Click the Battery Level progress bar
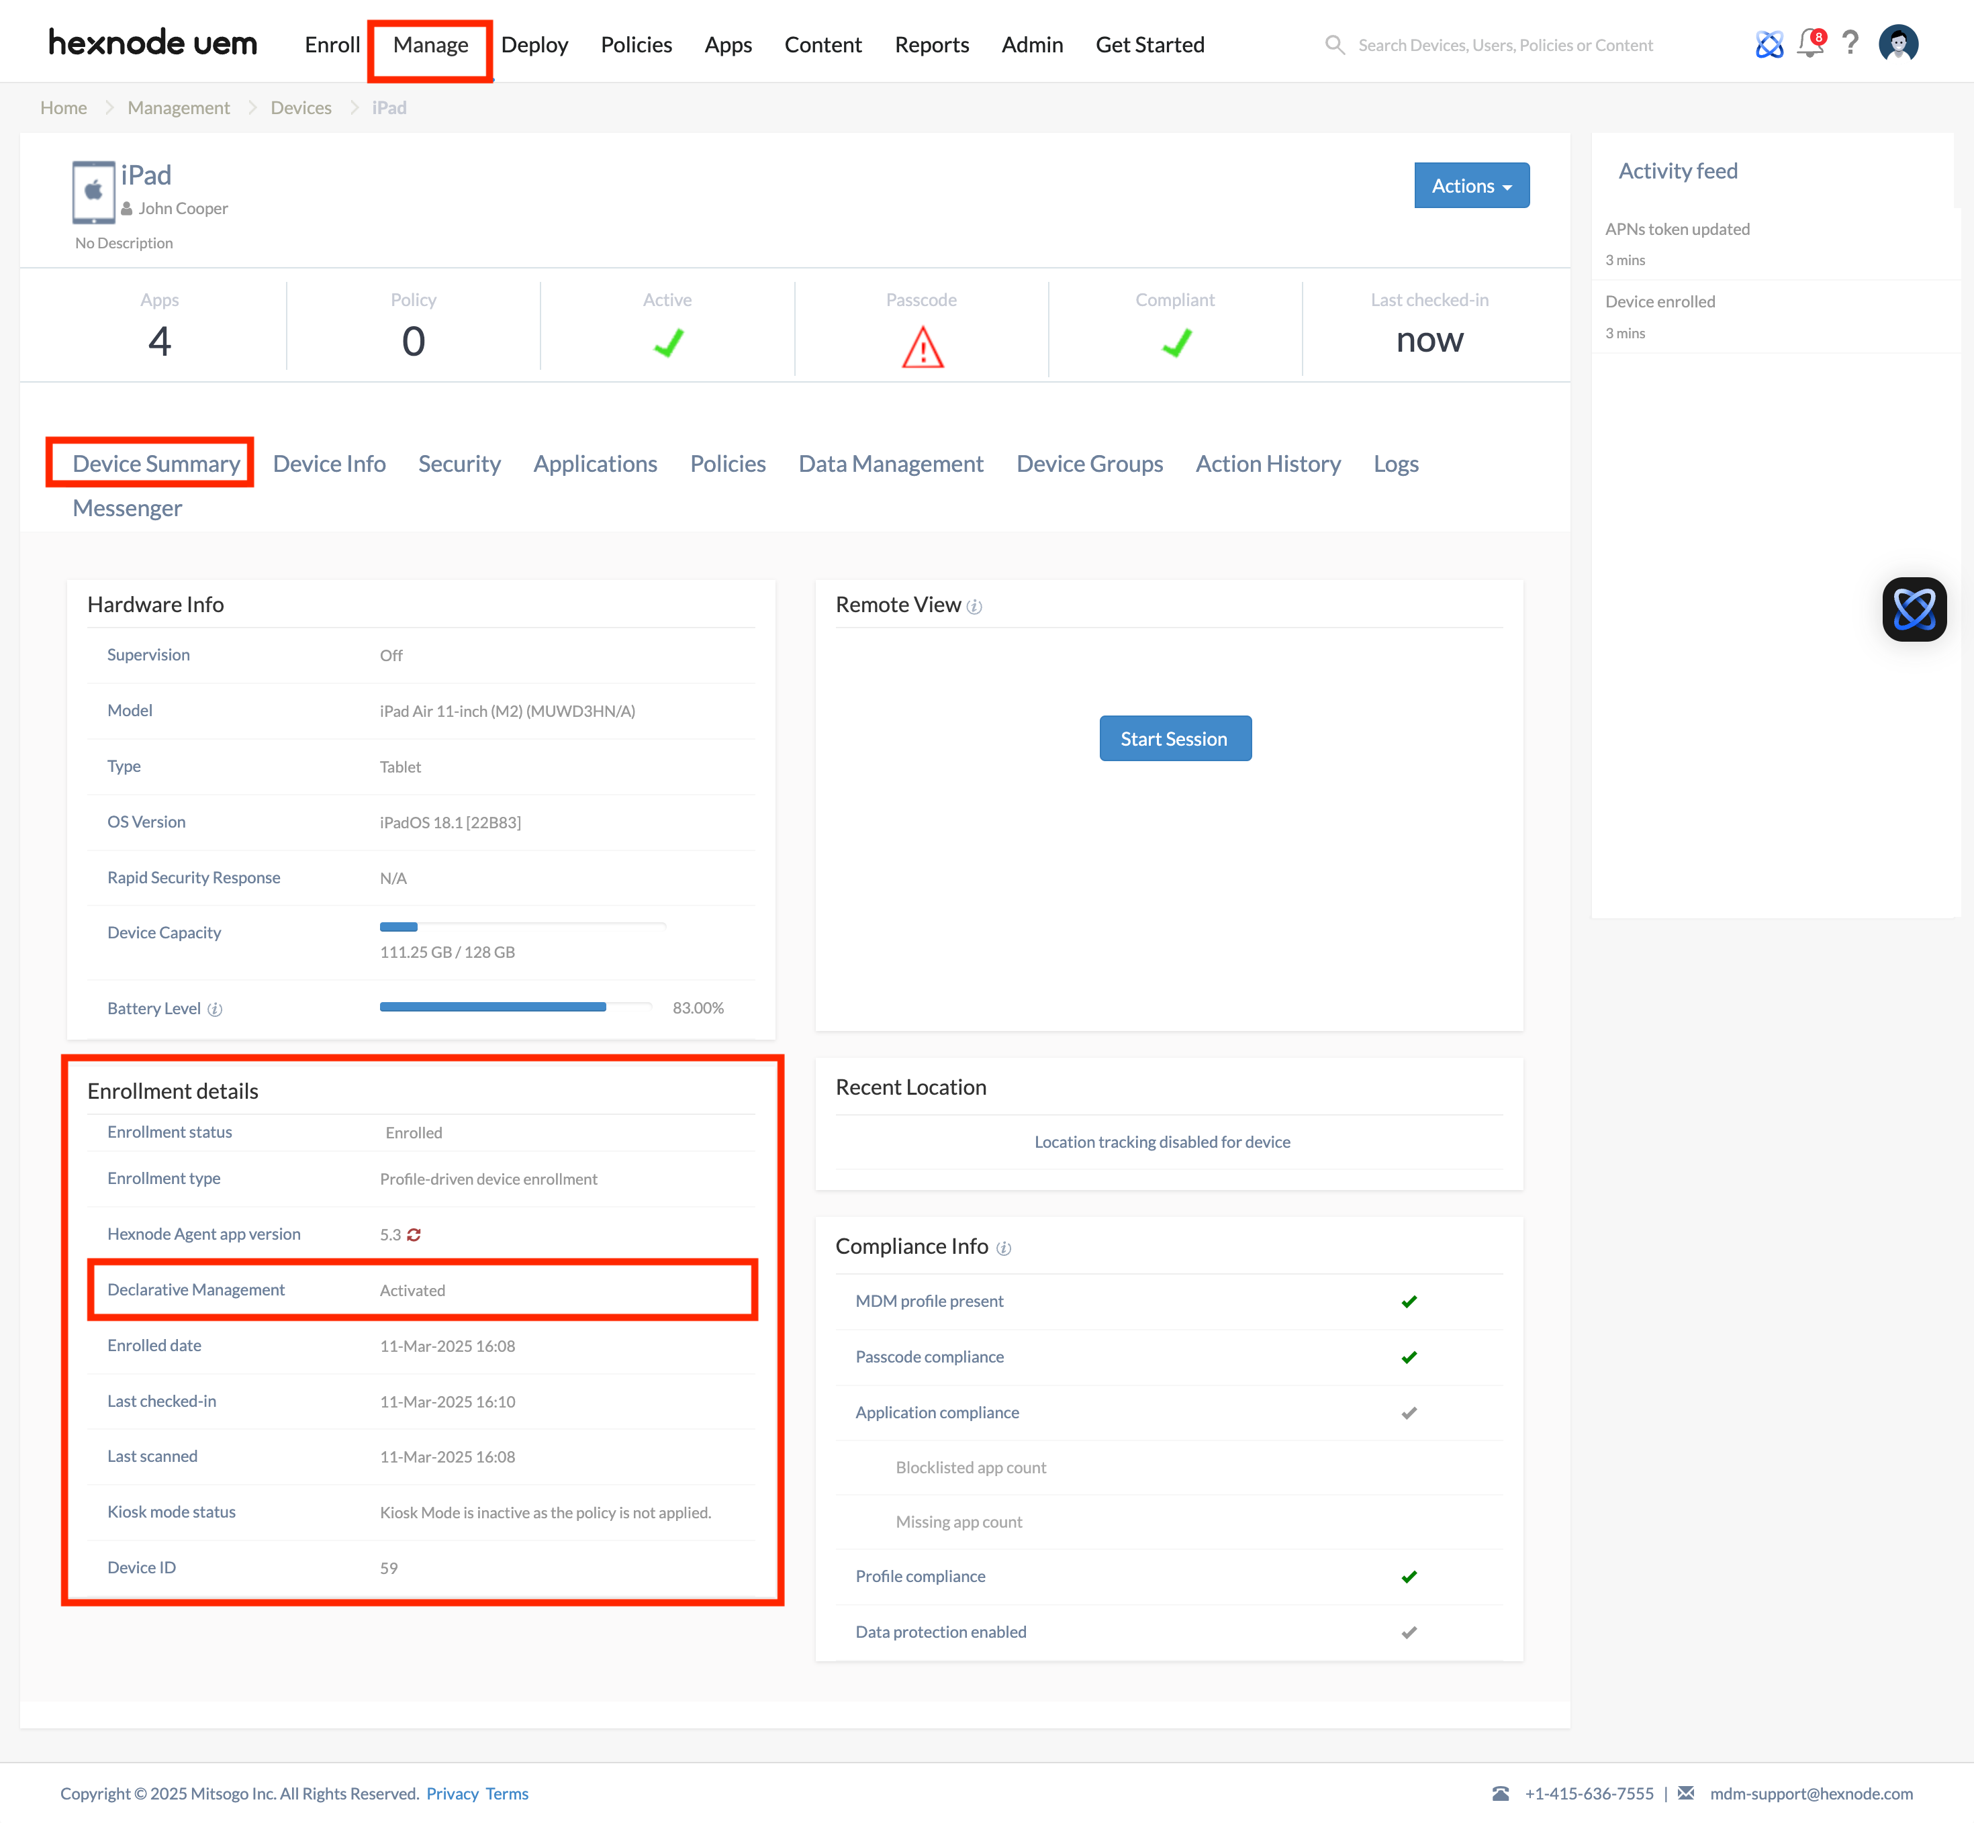 (x=515, y=1006)
